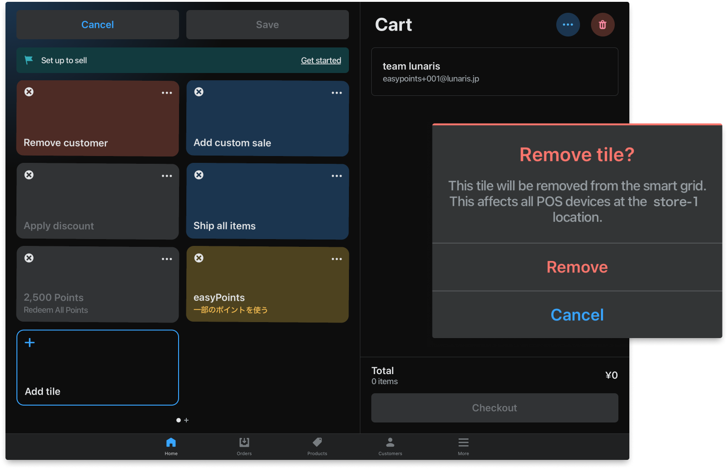Cancel editing the smart grid
The image size is (728, 469).
(x=98, y=25)
